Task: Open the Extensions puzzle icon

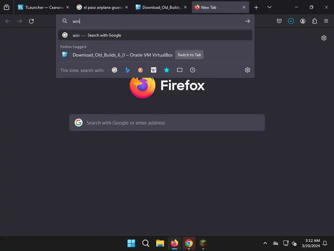Action: 315,21
